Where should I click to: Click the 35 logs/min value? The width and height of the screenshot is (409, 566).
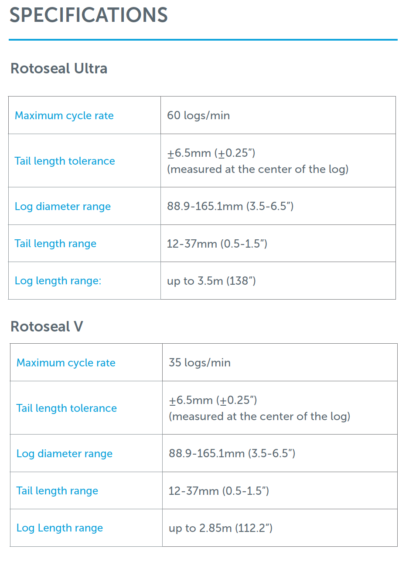pos(200,363)
